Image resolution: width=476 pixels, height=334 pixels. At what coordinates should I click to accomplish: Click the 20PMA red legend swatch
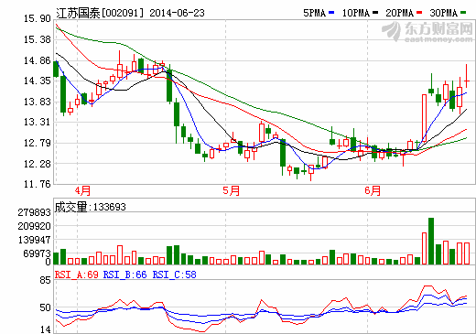click(419, 13)
